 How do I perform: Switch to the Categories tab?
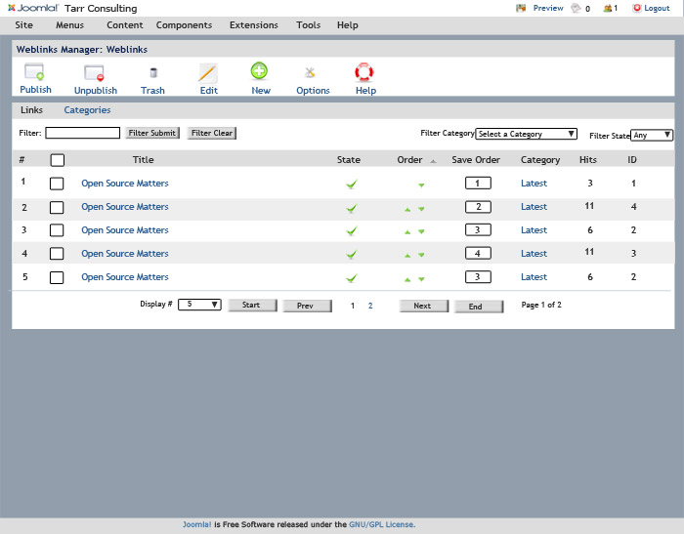[x=87, y=110]
